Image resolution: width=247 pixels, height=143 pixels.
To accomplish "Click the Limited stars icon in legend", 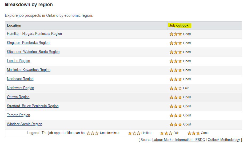I will coord(134,133).
